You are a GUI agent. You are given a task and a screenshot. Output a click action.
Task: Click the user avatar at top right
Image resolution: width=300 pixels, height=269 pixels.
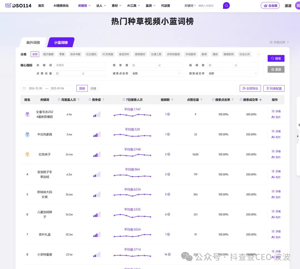click(x=297, y=6)
